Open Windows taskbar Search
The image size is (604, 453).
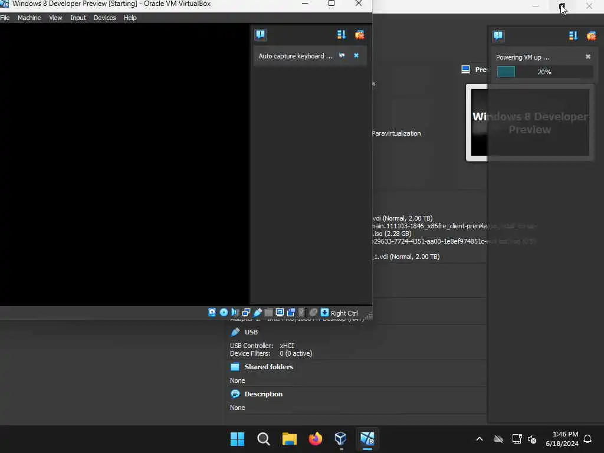click(264, 439)
